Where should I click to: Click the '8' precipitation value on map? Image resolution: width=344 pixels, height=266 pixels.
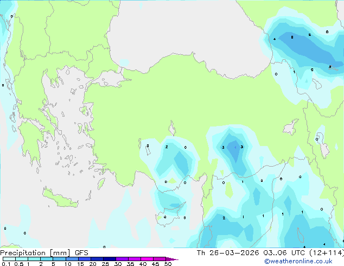click(292, 37)
